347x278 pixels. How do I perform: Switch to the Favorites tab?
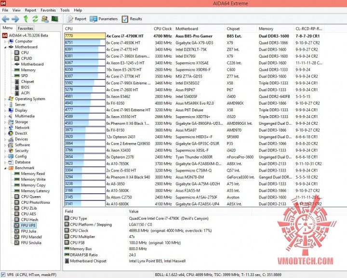[26, 28]
